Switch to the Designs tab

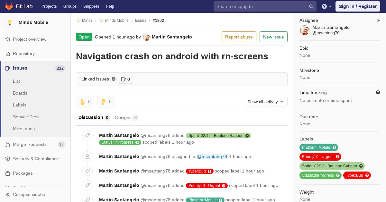(127, 117)
